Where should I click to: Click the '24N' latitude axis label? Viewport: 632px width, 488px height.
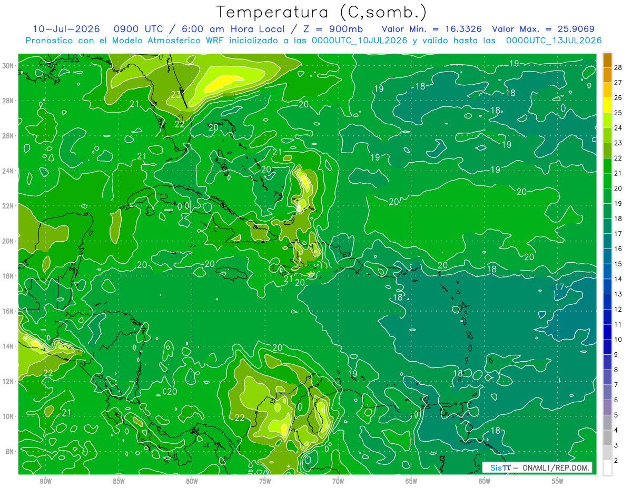(x=9, y=171)
